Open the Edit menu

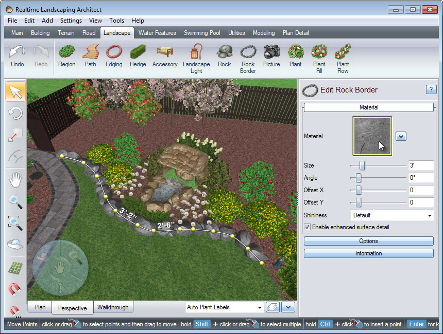[x=29, y=21]
